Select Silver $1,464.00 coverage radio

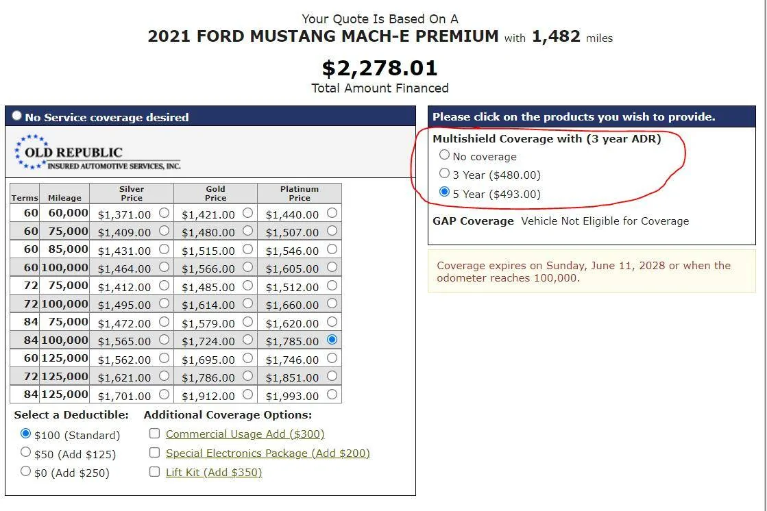[x=165, y=267]
